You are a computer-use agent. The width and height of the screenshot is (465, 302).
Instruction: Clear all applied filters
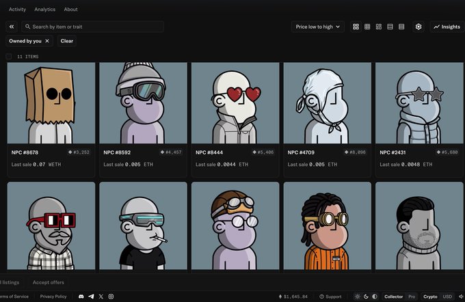67,41
